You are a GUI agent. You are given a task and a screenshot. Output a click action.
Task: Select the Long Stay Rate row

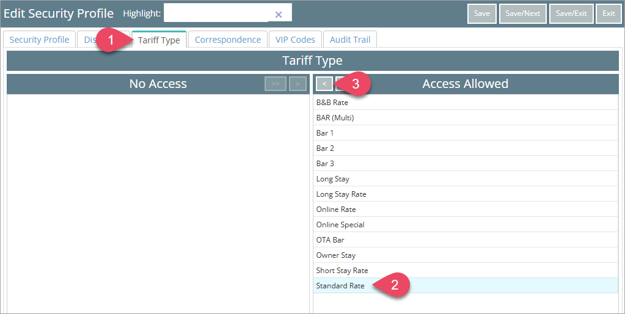pyautogui.click(x=465, y=194)
